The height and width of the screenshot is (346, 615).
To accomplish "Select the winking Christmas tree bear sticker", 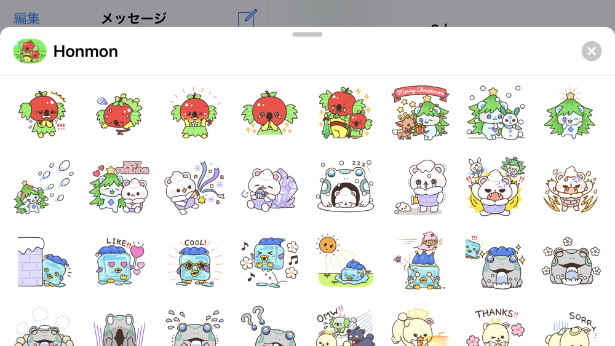I will click(570, 112).
